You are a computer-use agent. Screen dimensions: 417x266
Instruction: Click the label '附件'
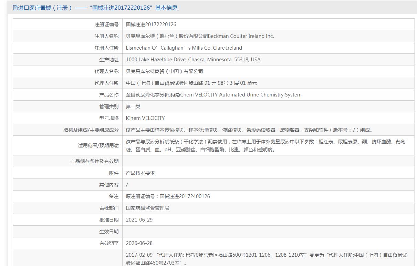(114, 173)
